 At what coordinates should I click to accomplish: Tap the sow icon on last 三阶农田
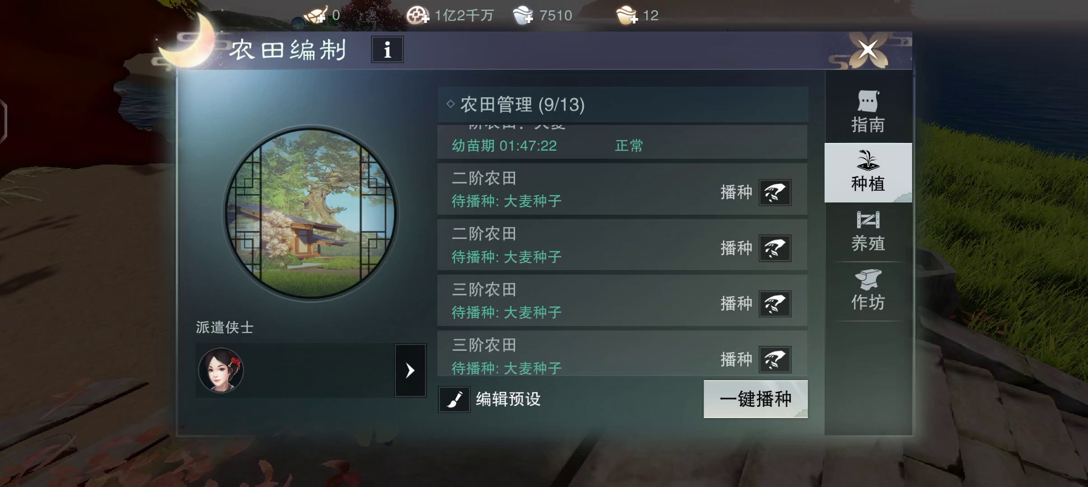775,359
